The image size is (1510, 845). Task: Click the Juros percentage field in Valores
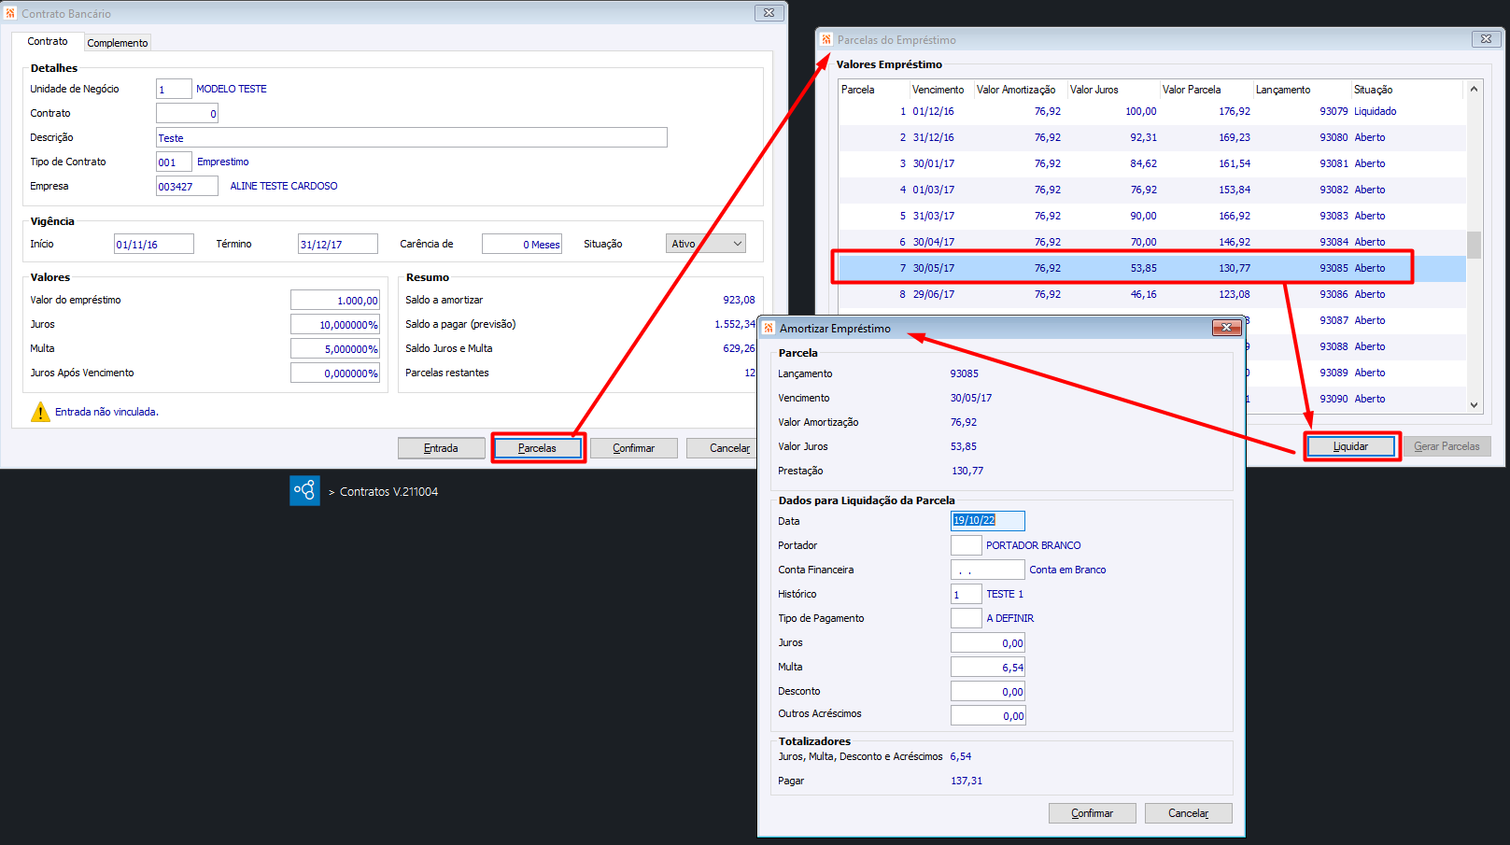(x=335, y=324)
